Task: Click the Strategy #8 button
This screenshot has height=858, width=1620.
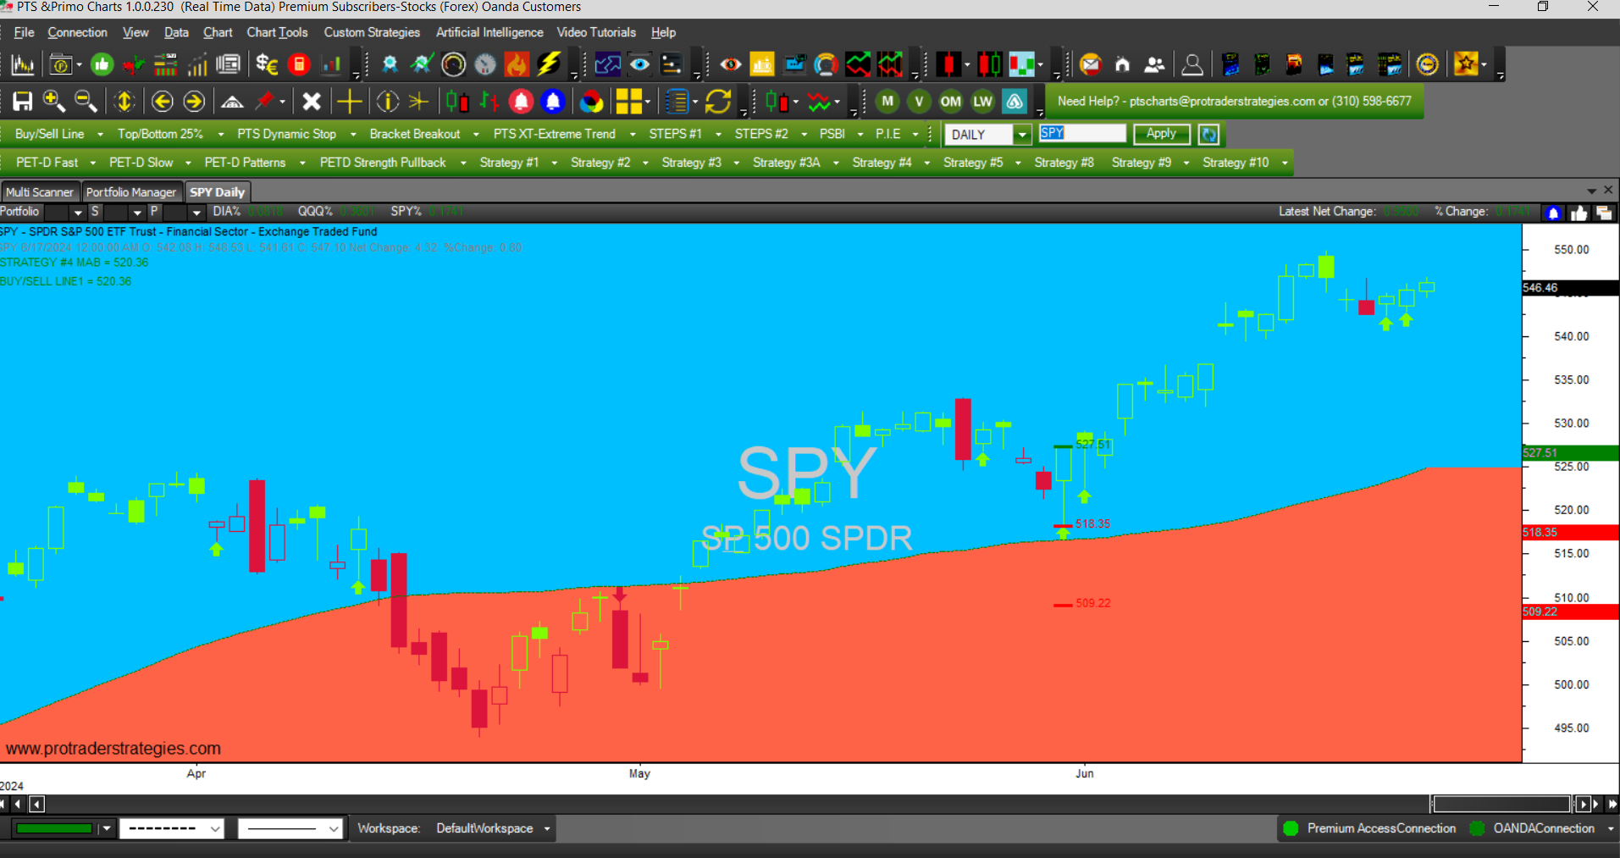Action: pyautogui.click(x=1064, y=163)
